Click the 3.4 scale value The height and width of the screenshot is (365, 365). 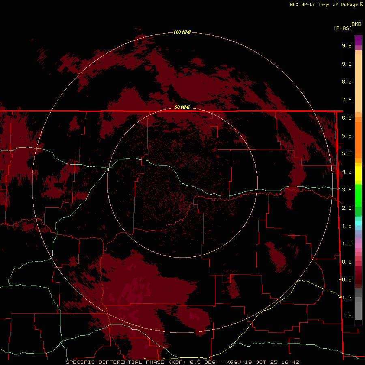[x=347, y=190]
